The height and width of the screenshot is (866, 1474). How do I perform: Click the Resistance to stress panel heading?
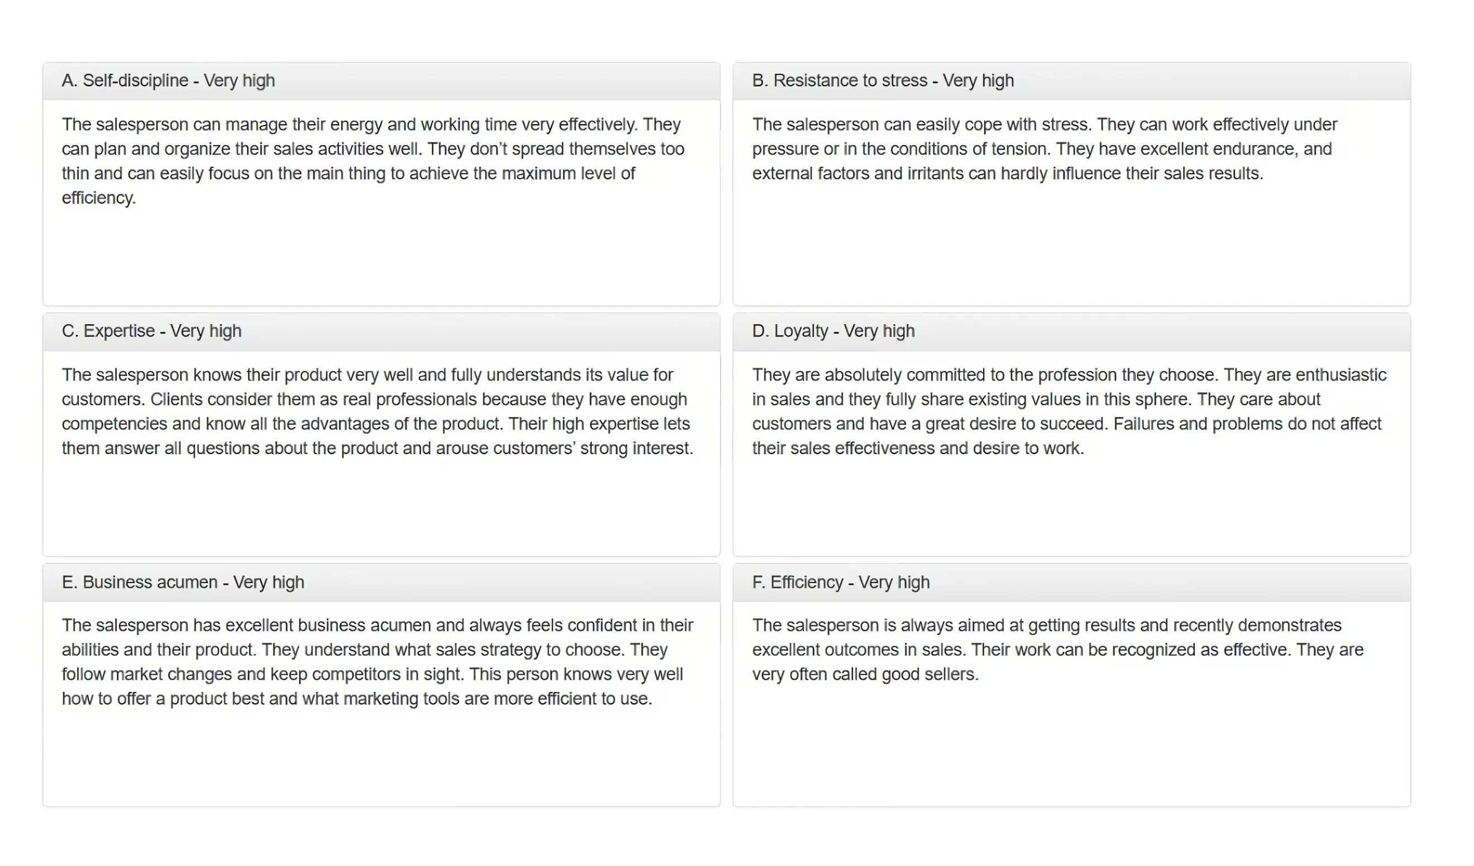point(883,81)
